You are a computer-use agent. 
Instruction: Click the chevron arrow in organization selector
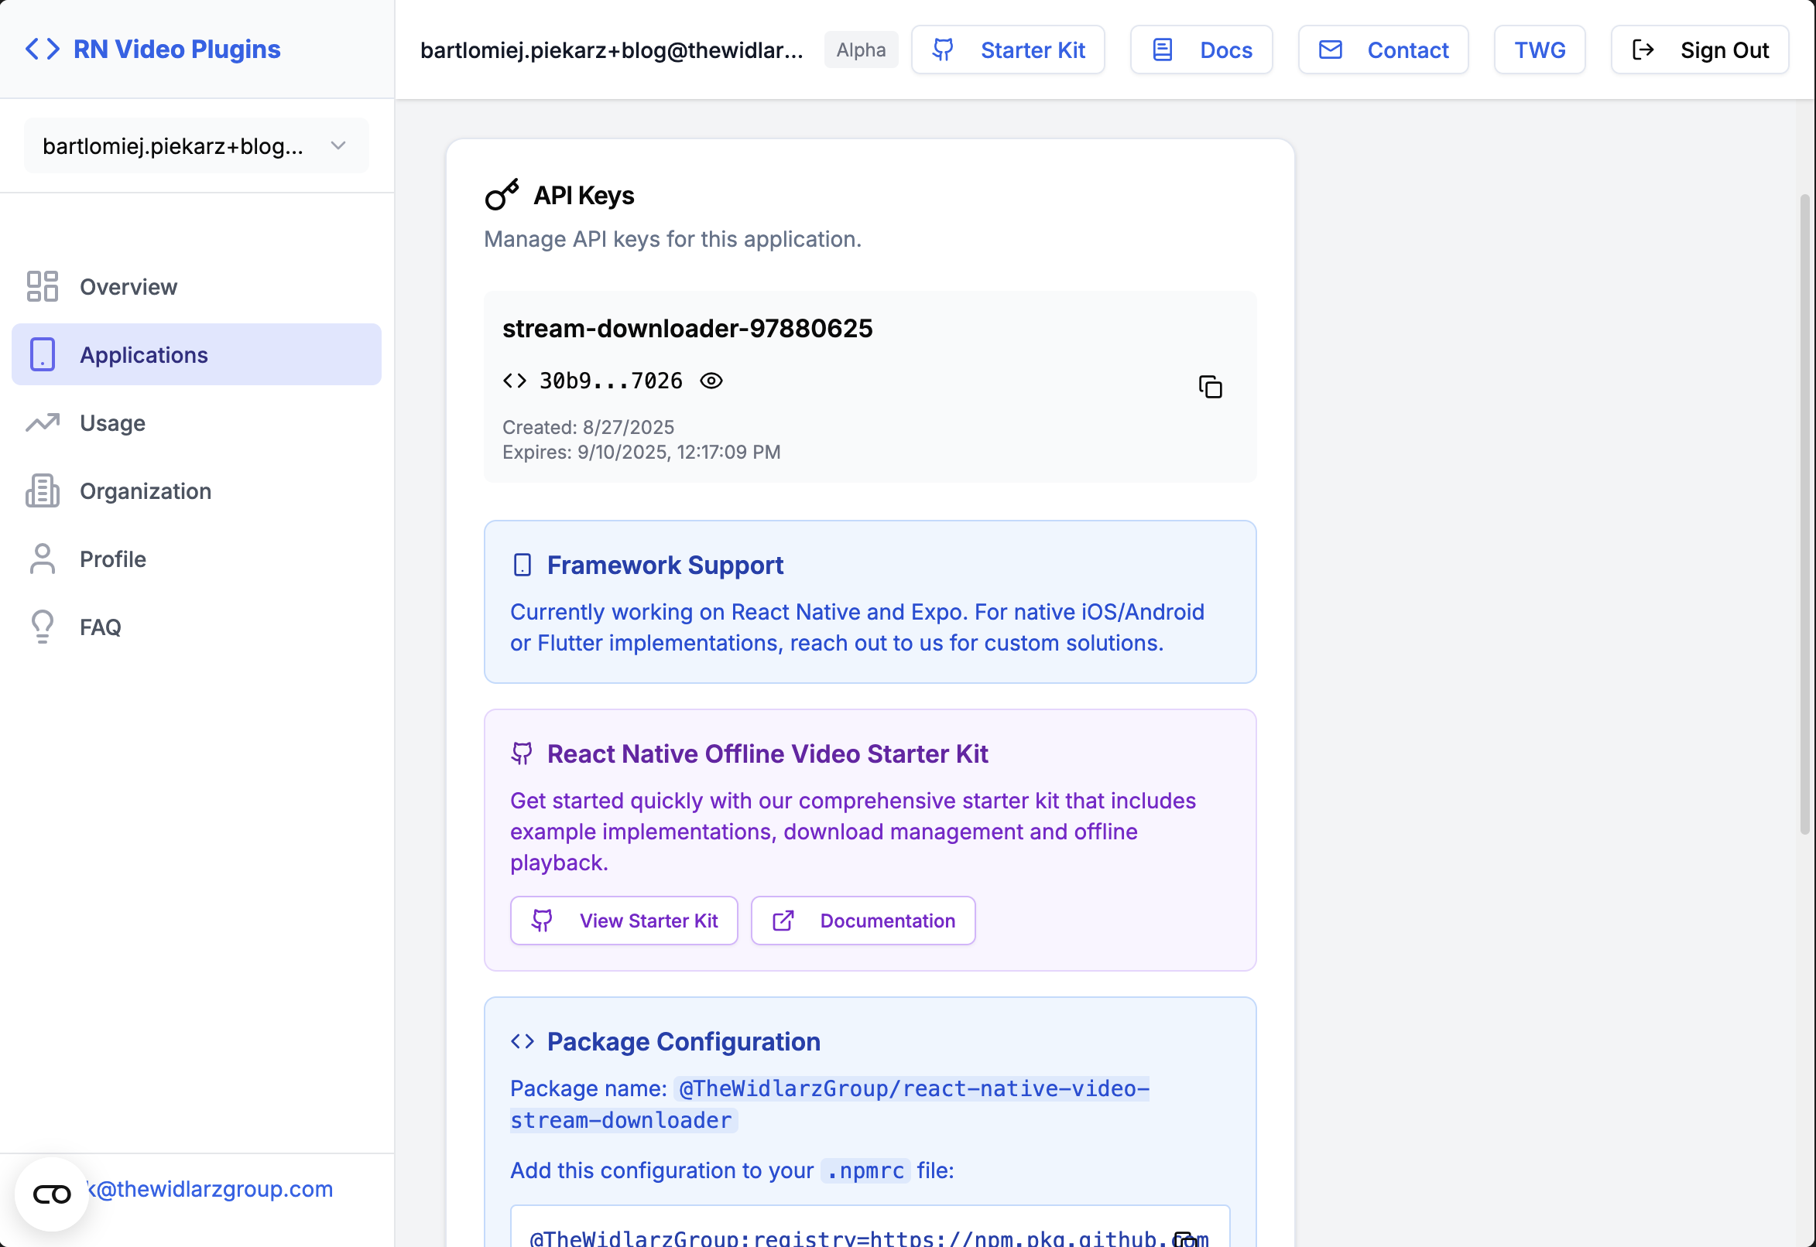(338, 145)
